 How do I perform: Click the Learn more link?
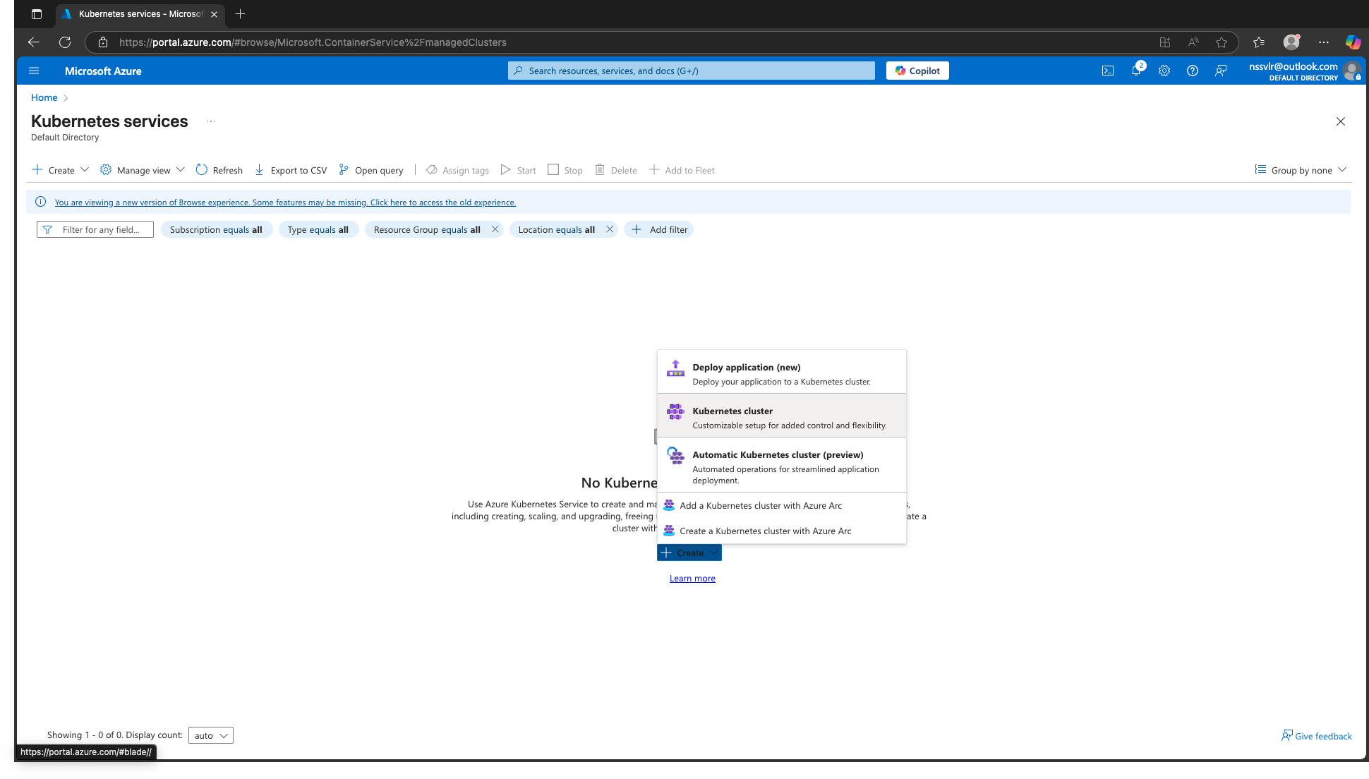692,578
